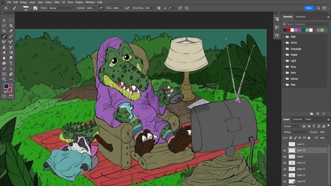Reset default foreground and background colors
Viewport: 331px width, 186px height.
tap(5, 92)
